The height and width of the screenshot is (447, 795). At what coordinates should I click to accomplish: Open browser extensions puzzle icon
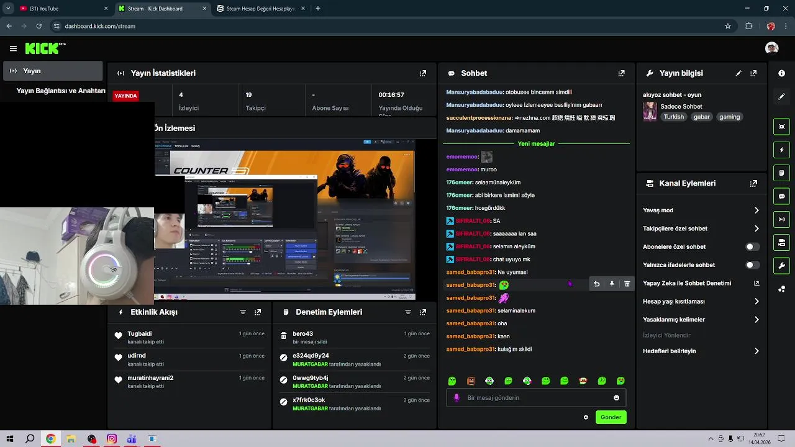748,26
